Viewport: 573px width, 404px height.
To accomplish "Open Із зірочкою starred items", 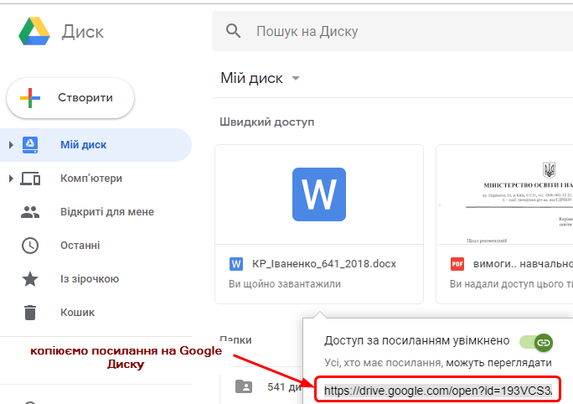I will [x=89, y=278].
